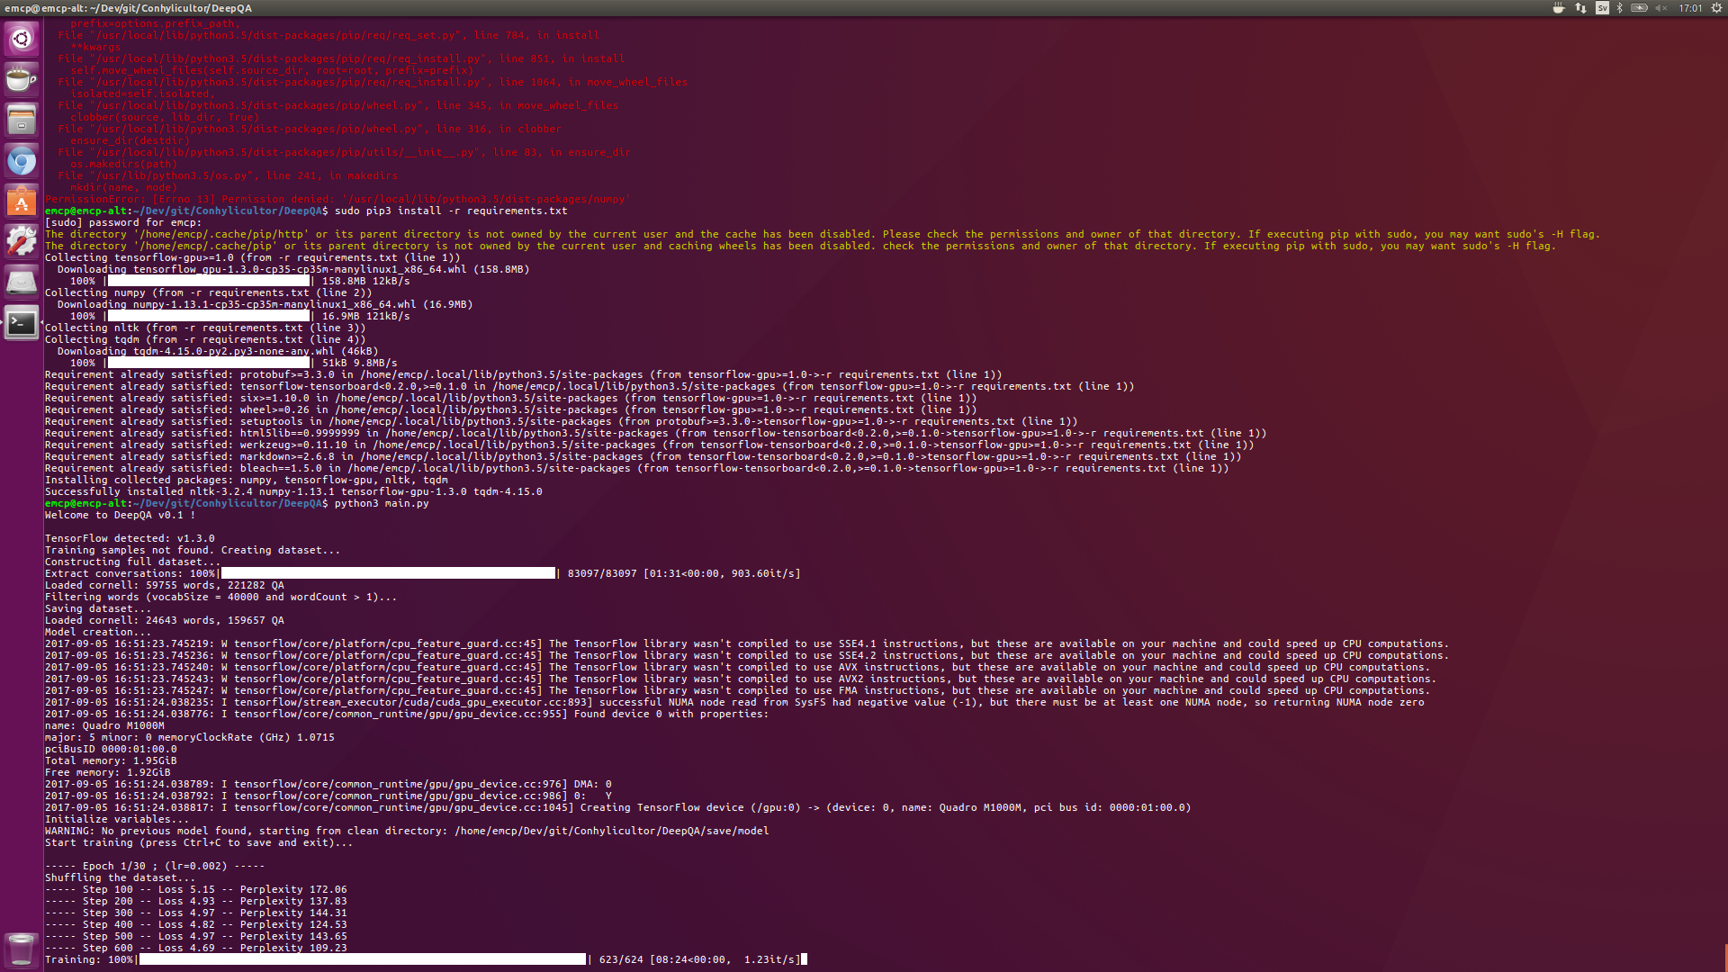1728x972 pixels.
Task: Launch the Disks utility icon
Action: pos(21,281)
